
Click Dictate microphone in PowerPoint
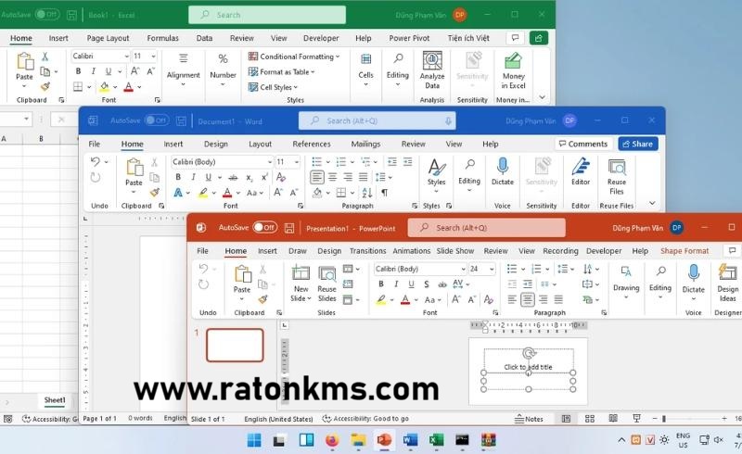coord(693,273)
